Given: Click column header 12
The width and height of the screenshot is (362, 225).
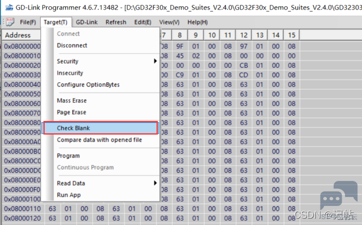Looking at the screenshot, I should click(x=243, y=35).
